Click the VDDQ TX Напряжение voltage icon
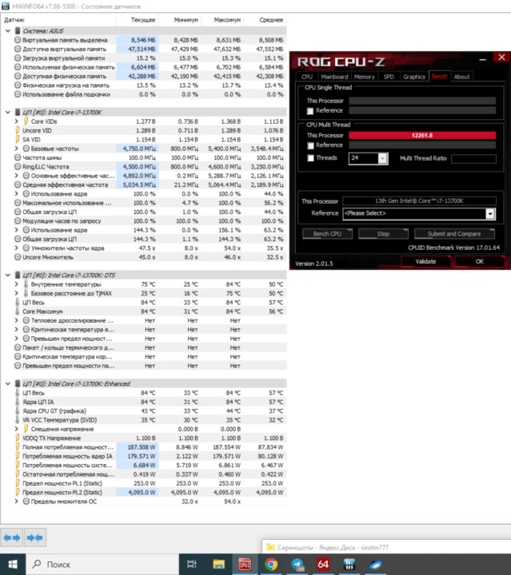This screenshot has height=575, width=511. coord(18,438)
